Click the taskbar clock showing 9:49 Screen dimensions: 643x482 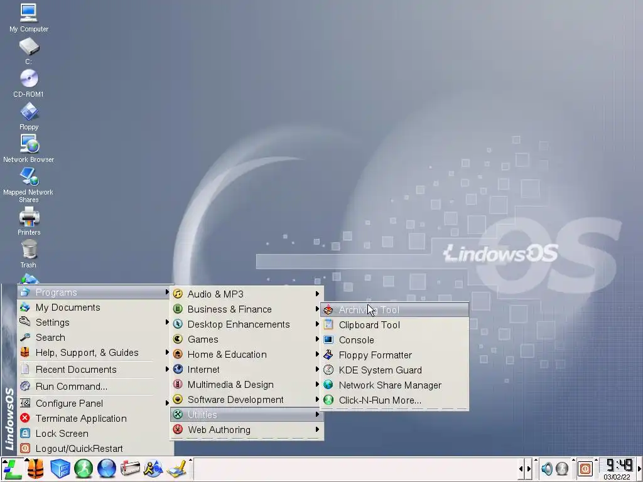(618, 469)
